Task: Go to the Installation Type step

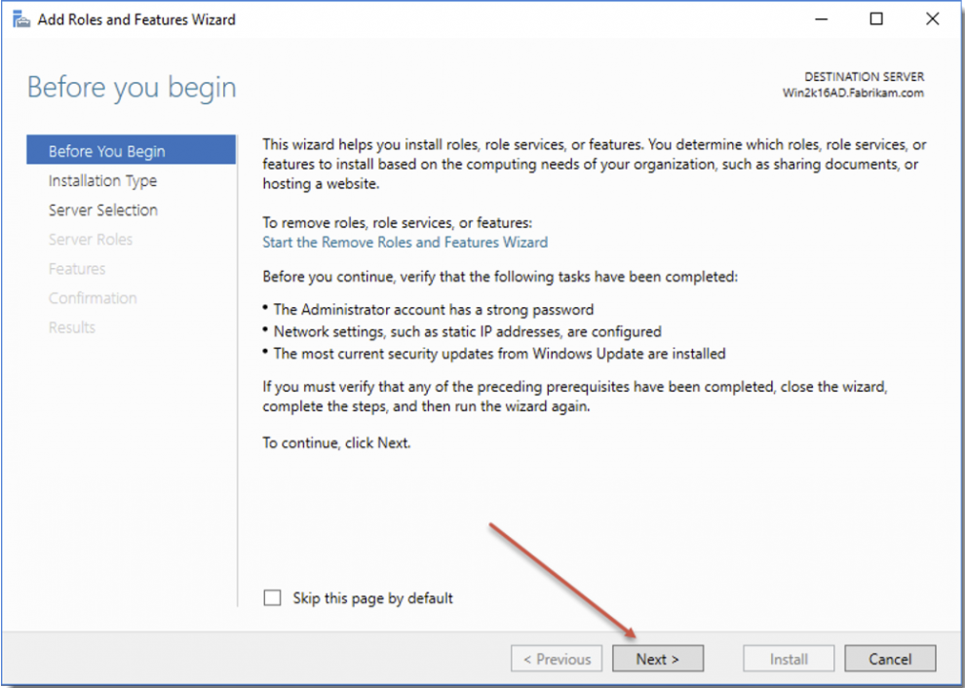Action: click(102, 181)
